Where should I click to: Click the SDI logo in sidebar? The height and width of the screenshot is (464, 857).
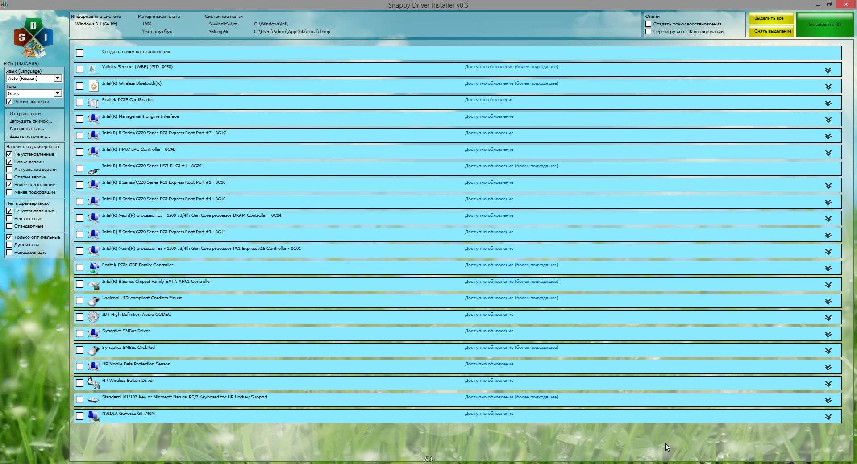point(33,38)
